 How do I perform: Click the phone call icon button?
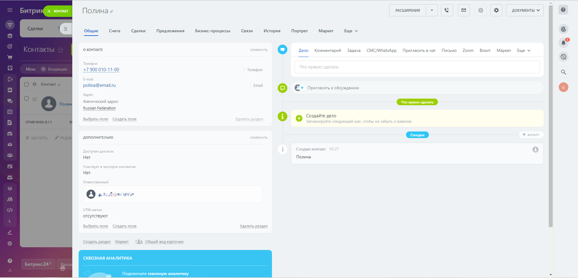447,10
